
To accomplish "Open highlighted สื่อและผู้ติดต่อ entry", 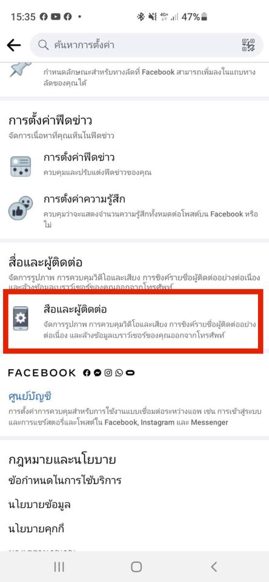I will coord(133,320).
